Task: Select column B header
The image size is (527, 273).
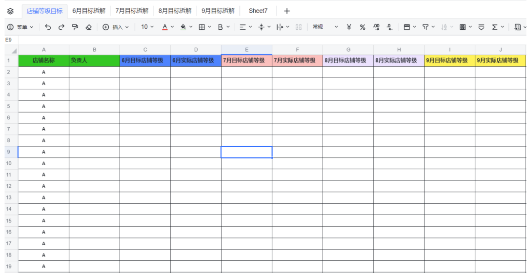Action: pos(95,50)
